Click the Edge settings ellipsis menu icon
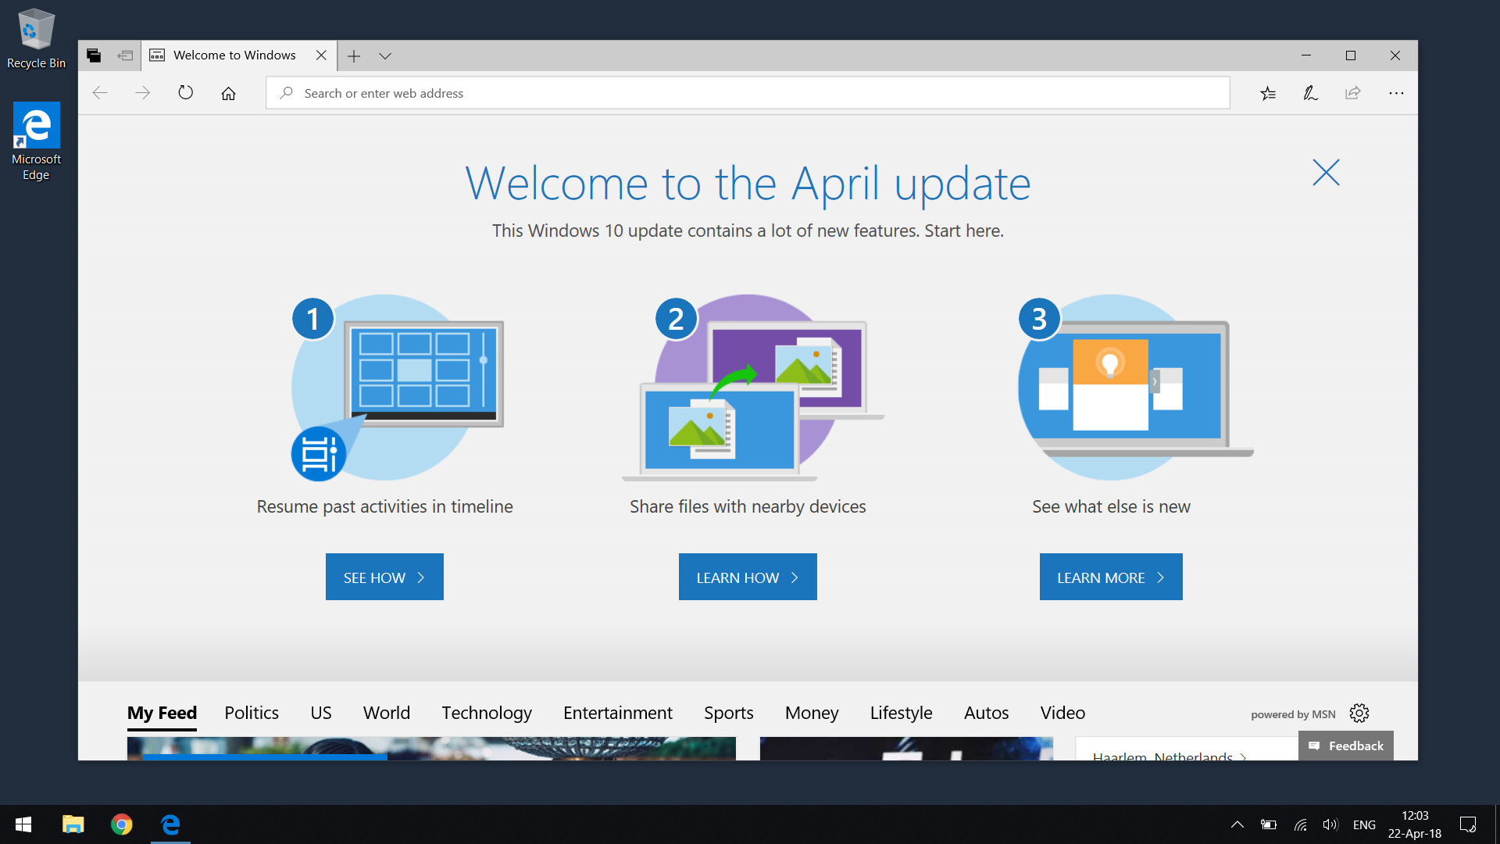Viewport: 1500px width, 844px height. (x=1396, y=93)
